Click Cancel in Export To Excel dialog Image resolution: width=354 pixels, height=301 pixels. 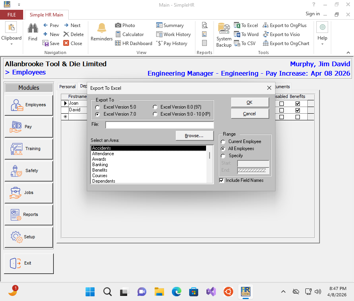(250, 114)
